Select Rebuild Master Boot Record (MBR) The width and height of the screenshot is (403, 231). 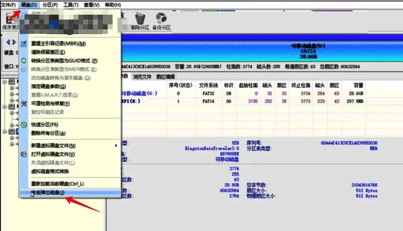[x=58, y=44]
